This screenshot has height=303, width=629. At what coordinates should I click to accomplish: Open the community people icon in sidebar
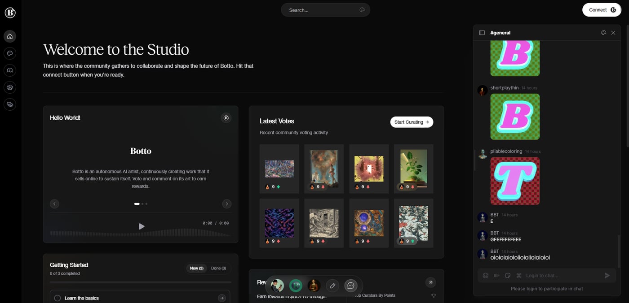coord(10,70)
